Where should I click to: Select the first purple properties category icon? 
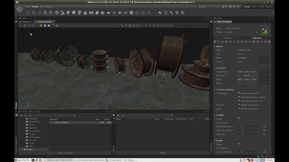[x=215, y=42]
